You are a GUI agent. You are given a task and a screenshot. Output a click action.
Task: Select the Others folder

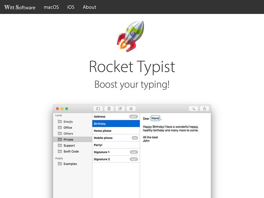pos(73,134)
